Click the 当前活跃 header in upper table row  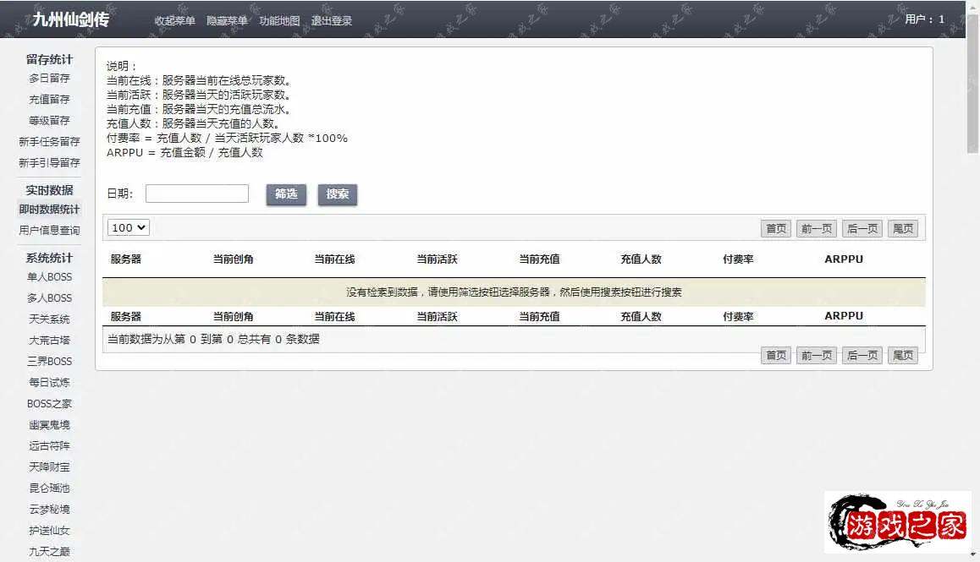pyautogui.click(x=437, y=259)
